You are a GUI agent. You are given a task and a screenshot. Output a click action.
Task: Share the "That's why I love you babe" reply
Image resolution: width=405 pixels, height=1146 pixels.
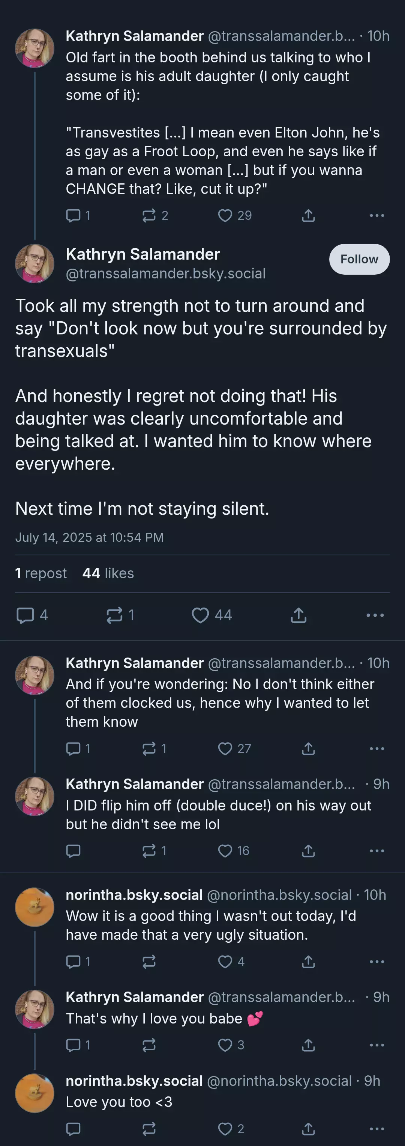[308, 1045]
